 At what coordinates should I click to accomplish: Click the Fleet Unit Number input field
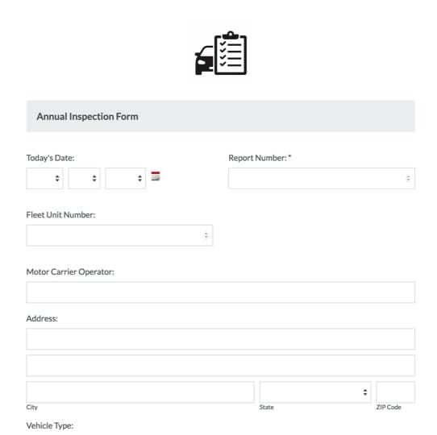coord(119,235)
